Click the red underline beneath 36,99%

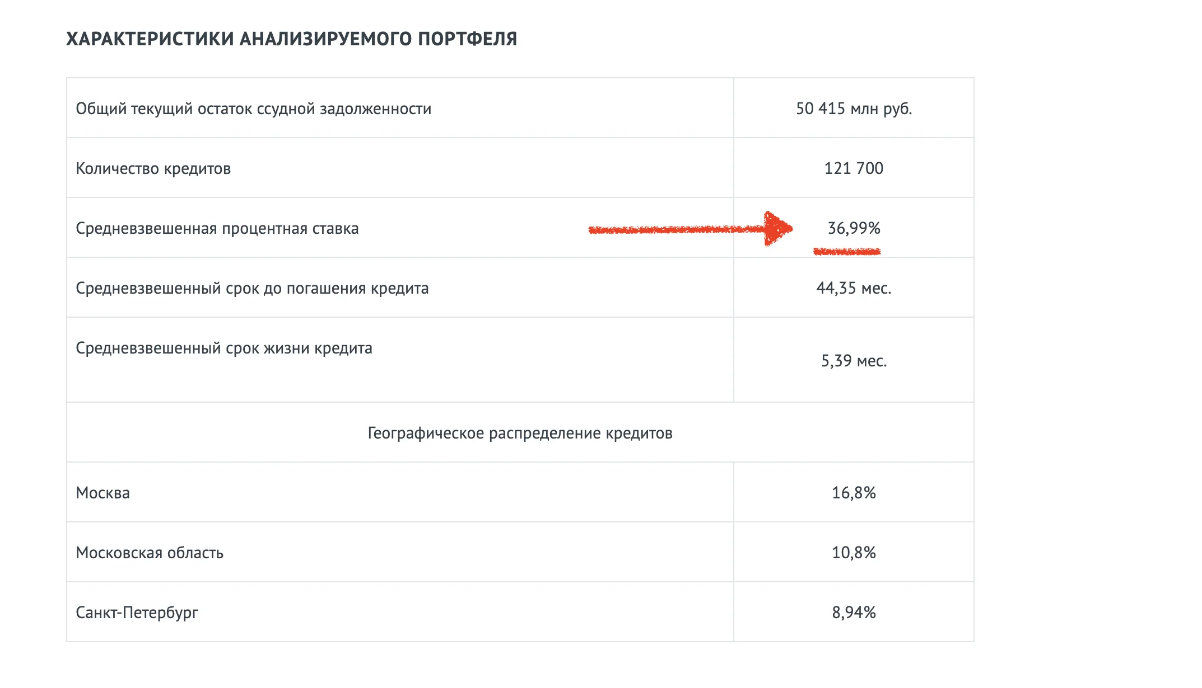847,252
